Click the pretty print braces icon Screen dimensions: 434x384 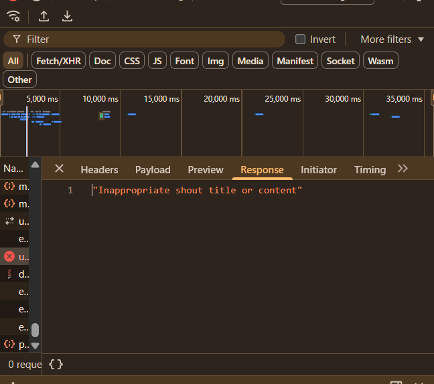coord(56,365)
